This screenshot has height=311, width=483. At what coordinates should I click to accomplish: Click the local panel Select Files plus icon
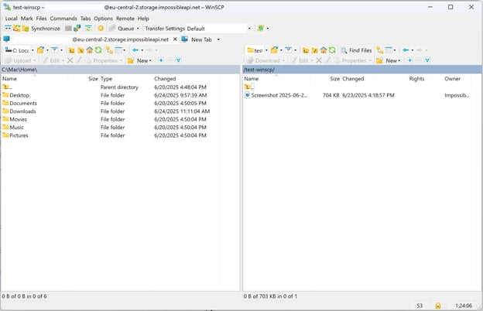(x=161, y=60)
